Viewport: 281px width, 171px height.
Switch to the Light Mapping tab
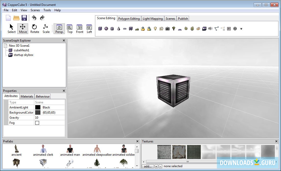pos(153,19)
